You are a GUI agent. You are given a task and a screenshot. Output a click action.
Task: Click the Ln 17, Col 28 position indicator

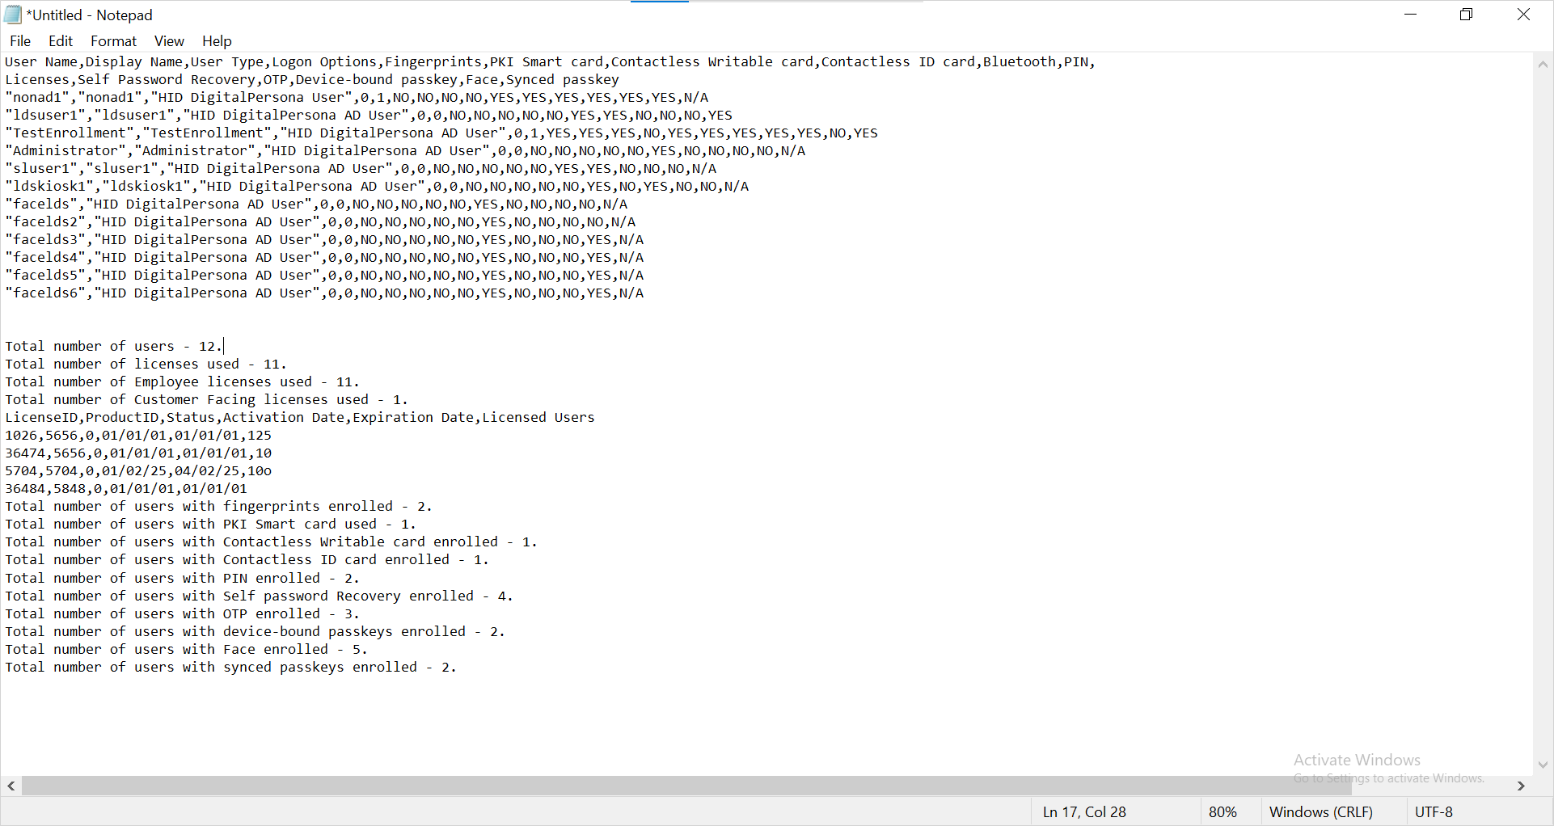click(1084, 812)
